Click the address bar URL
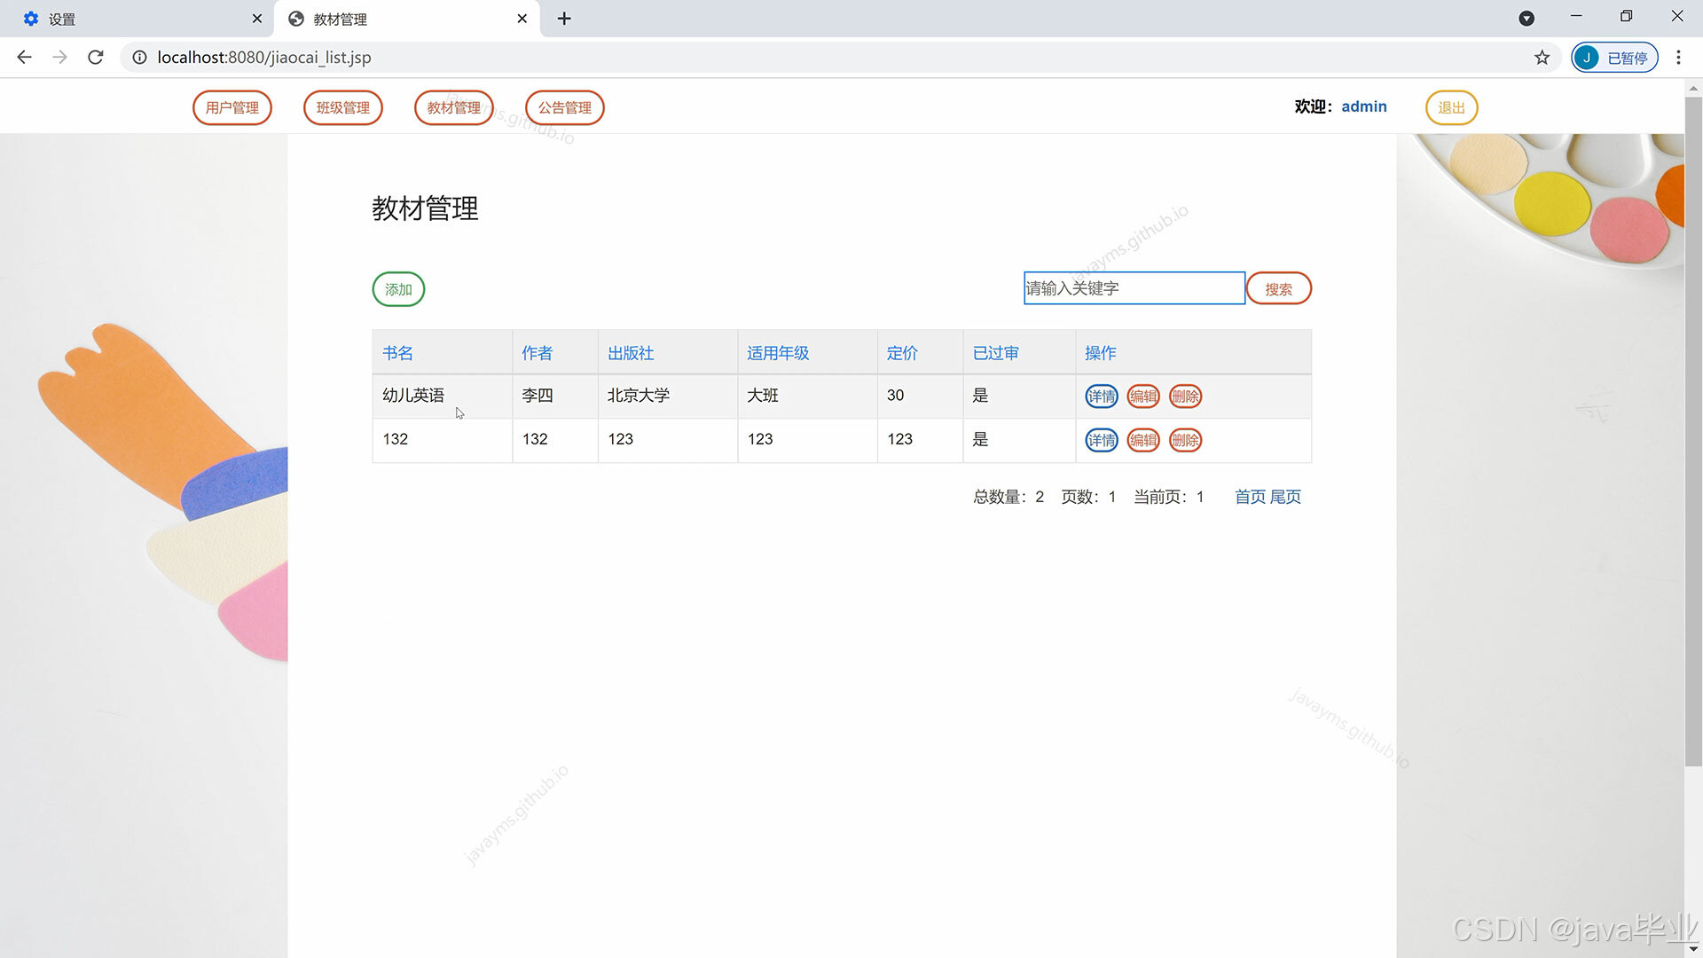 click(264, 58)
